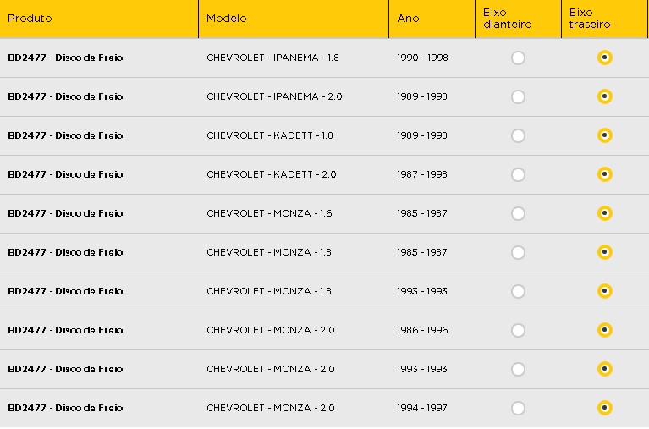Select front axle radio for IPANEMA 1.8
This screenshot has height=429, width=649.
tap(518, 58)
